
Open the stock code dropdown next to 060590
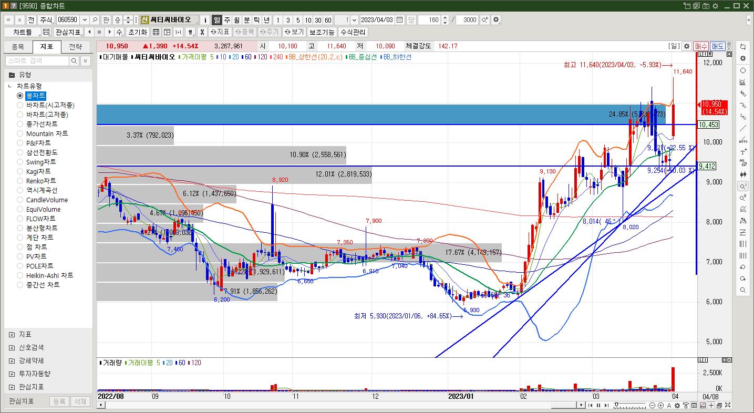pyautogui.click(x=84, y=20)
